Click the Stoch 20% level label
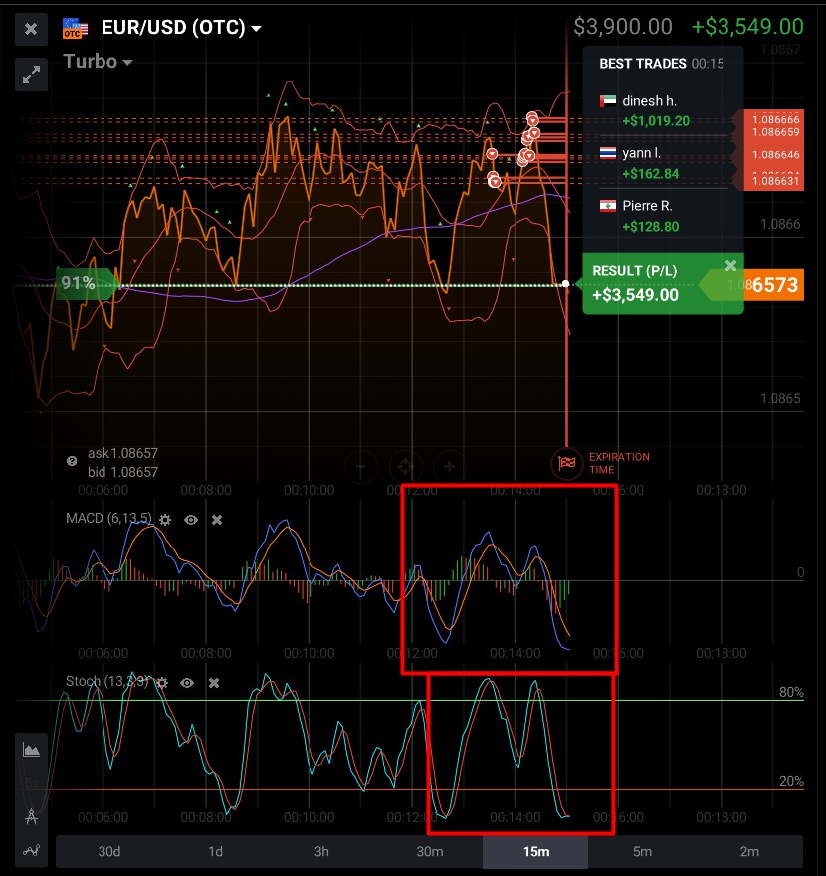This screenshot has width=826, height=876. pyautogui.click(x=791, y=781)
